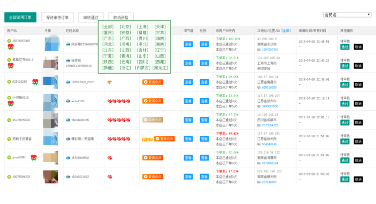The image size is (376, 204).
Task: Click the 普通会员 badge for tb9597659_2012
Action: pos(153,82)
